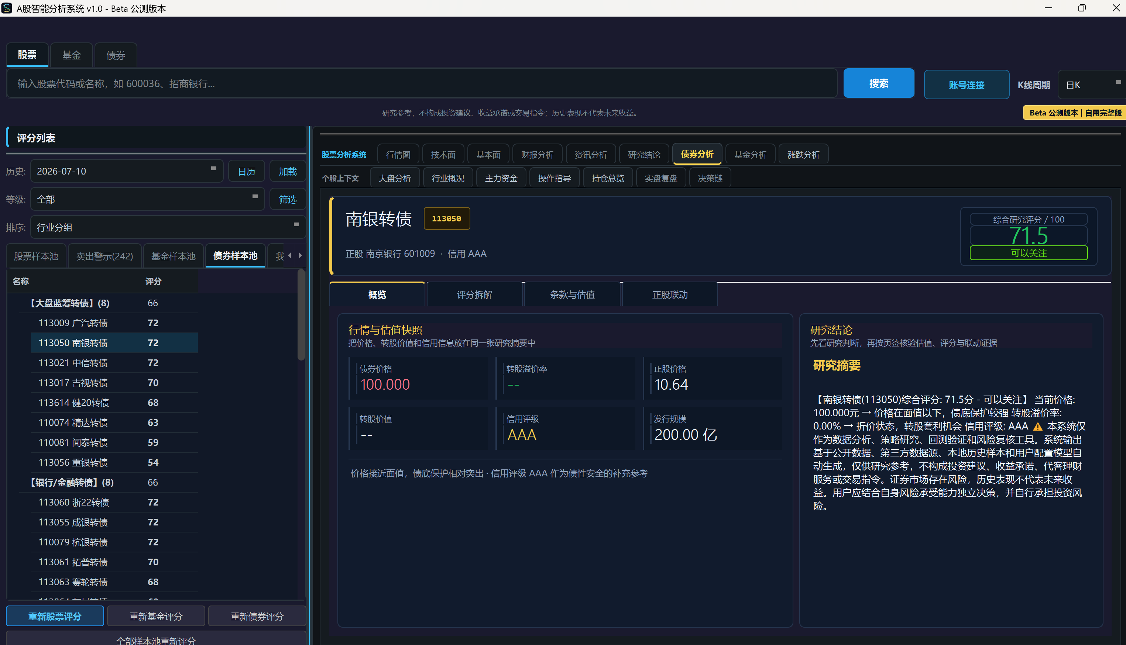Screen dimensions: 1126x645
Task: Open the 操作指导 sub-tab
Action: coord(555,178)
